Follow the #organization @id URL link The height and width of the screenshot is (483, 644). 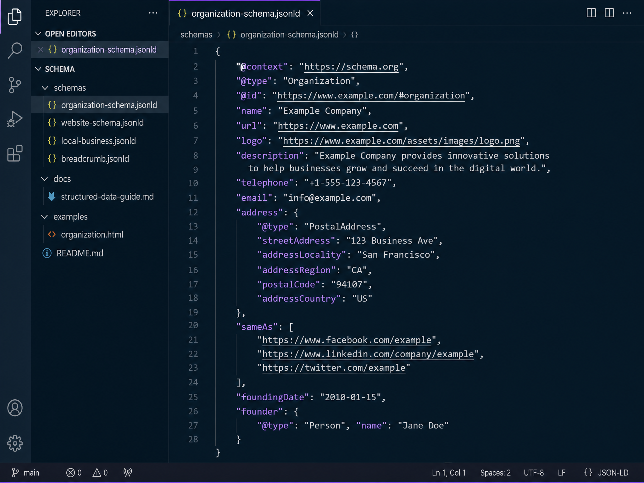tap(371, 96)
